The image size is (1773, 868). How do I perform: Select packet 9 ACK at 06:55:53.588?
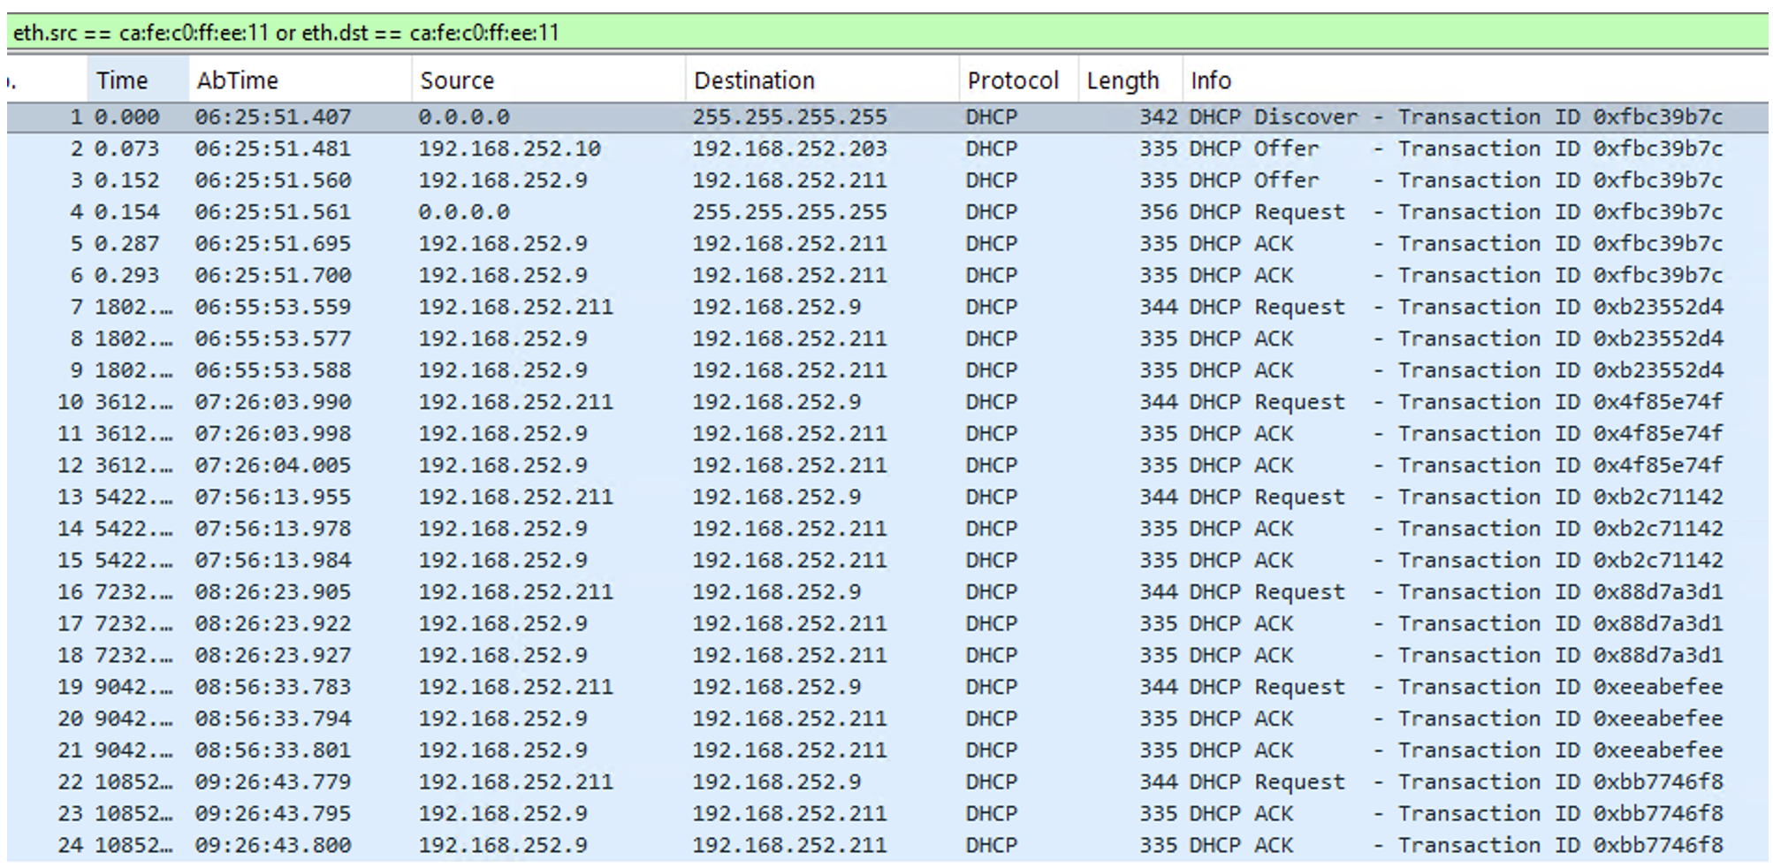pos(887,370)
